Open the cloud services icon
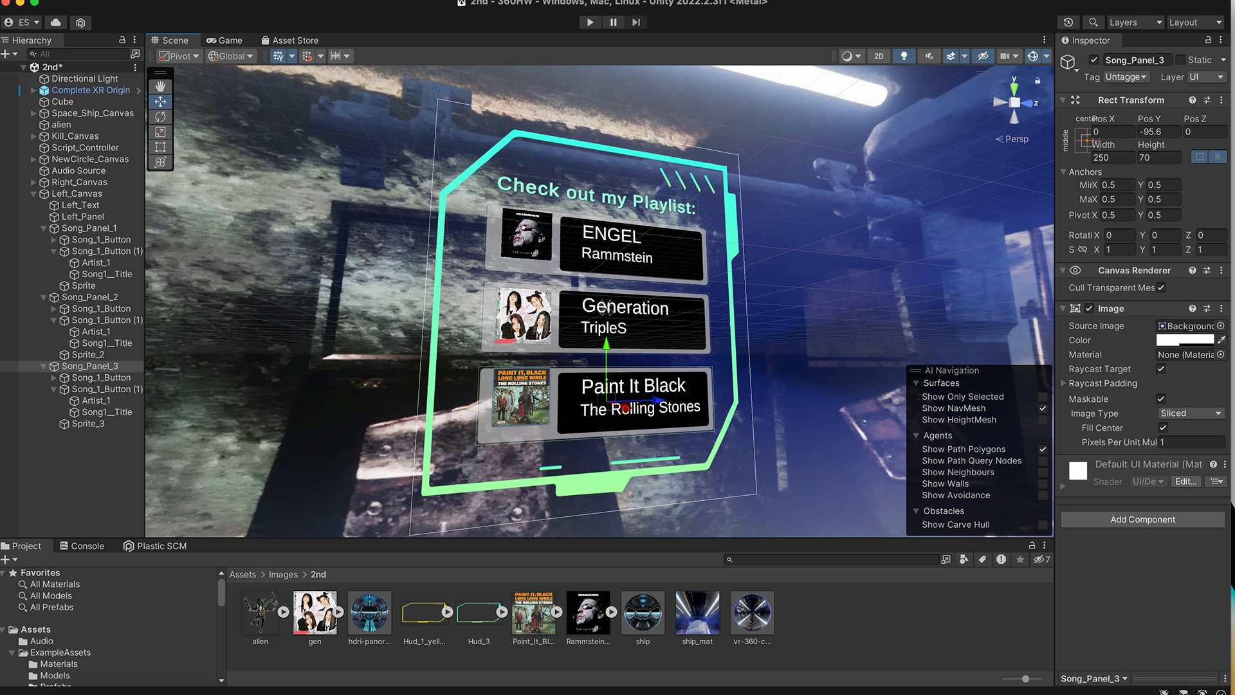The image size is (1235, 695). [56, 23]
